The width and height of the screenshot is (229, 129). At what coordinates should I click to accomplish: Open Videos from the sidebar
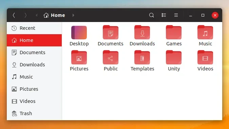coord(34,101)
